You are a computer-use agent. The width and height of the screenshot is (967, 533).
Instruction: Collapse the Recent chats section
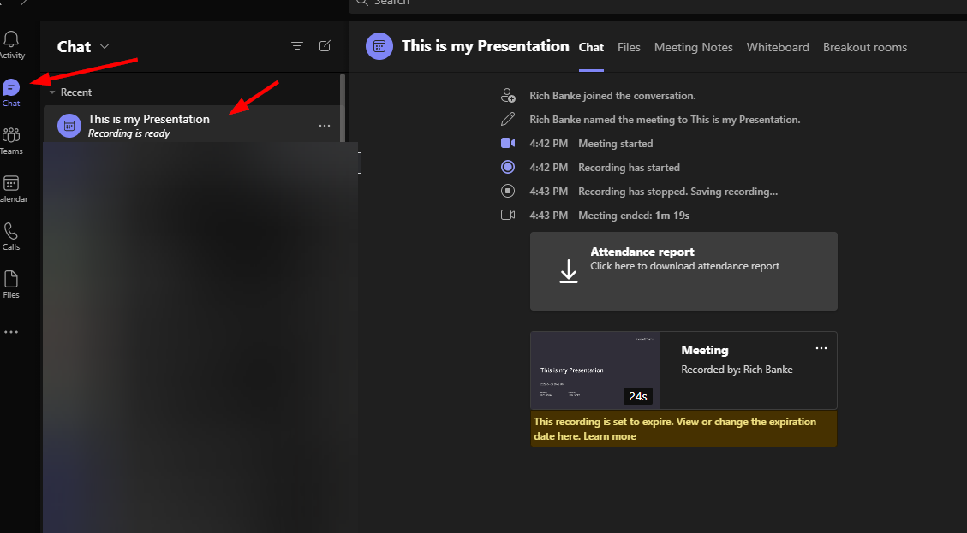click(52, 92)
